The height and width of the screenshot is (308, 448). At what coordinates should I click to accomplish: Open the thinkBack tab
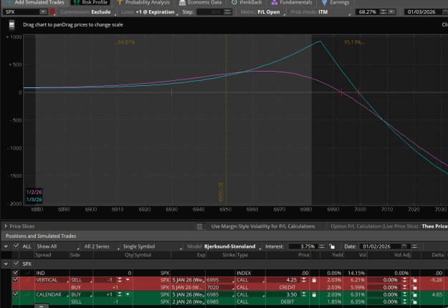(247, 3)
